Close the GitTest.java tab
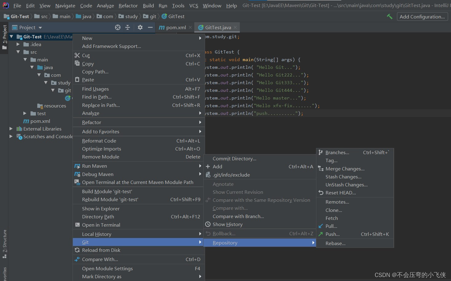 [x=235, y=27]
